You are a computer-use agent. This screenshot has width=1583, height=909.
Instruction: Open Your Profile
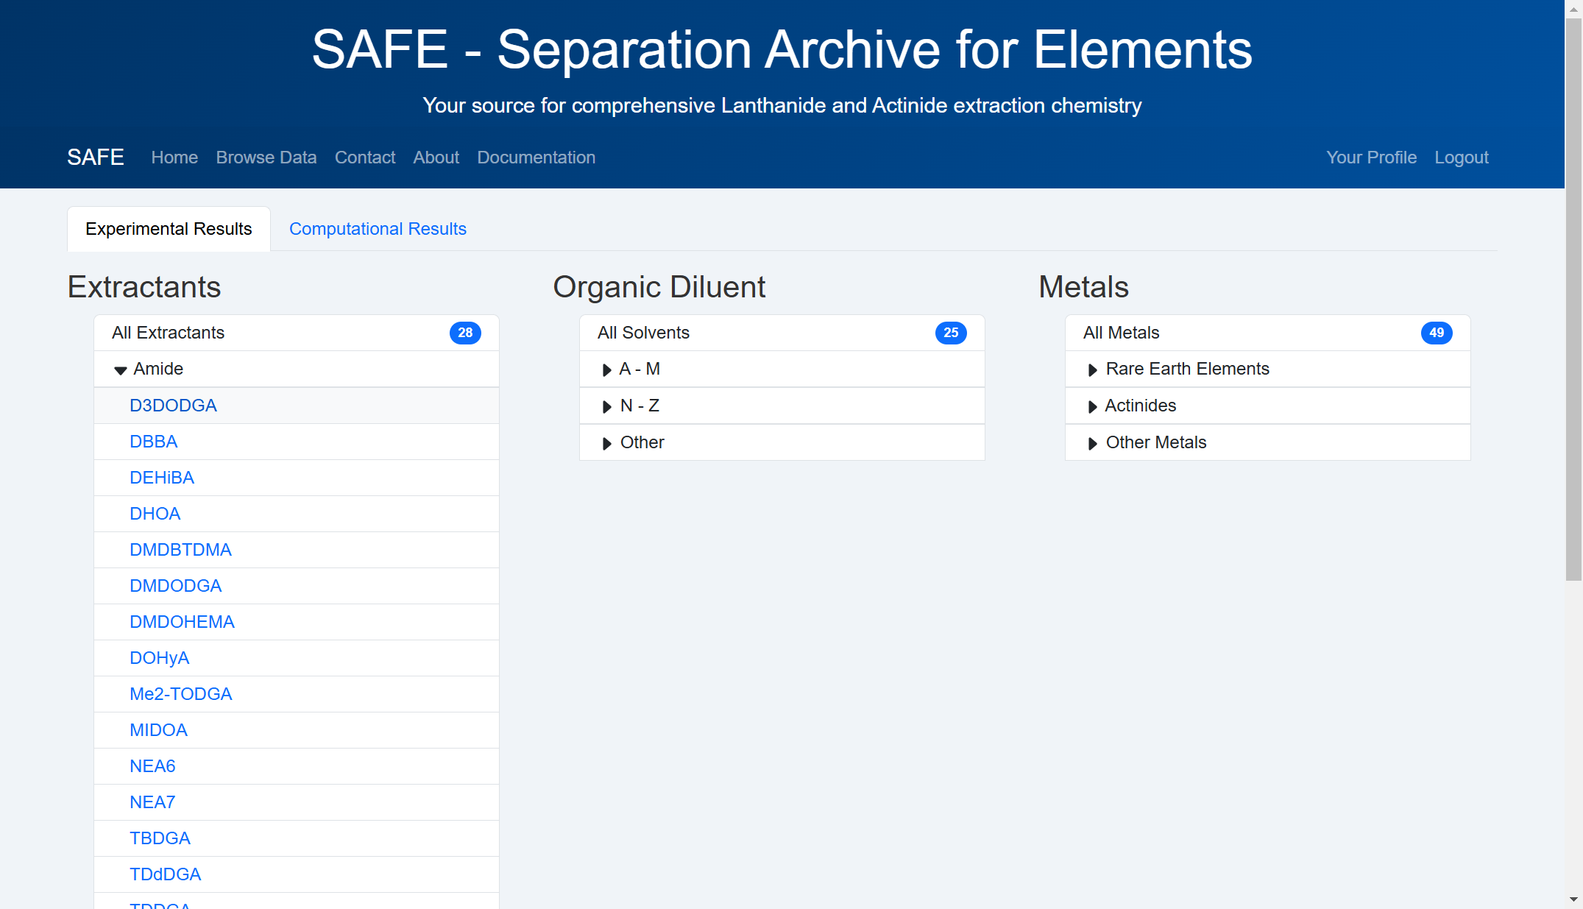pos(1371,158)
